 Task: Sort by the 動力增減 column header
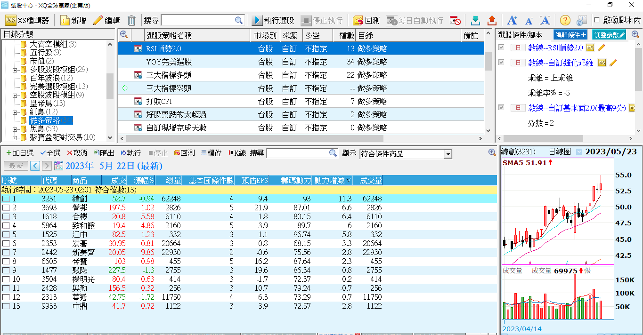point(332,180)
